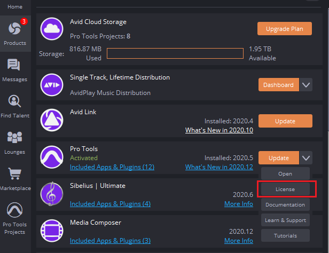The height and width of the screenshot is (253, 329).
Task: Click Installed: 2020.4 text
Action: [229, 121]
